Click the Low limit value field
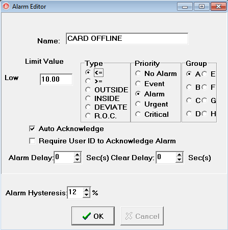Screen dimensions: 228x230 pyautogui.click(x=56, y=79)
